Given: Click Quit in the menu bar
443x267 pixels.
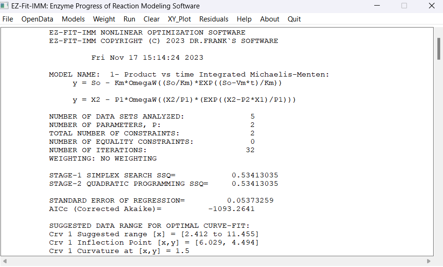Looking at the screenshot, I should click(294, 19).
